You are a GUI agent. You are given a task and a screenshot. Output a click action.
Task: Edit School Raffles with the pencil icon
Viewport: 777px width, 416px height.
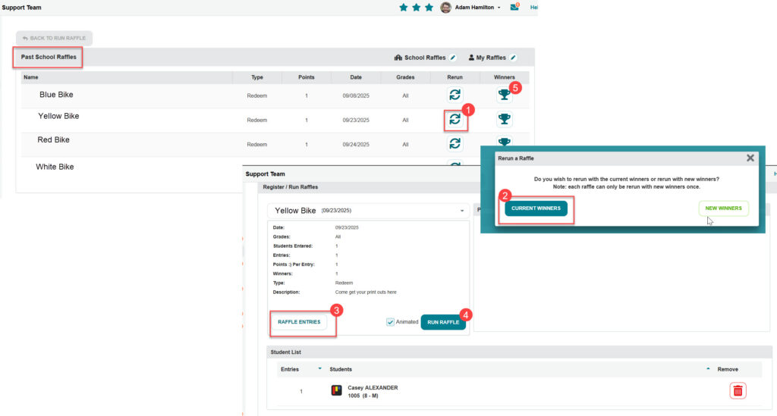tap(453, 58)
